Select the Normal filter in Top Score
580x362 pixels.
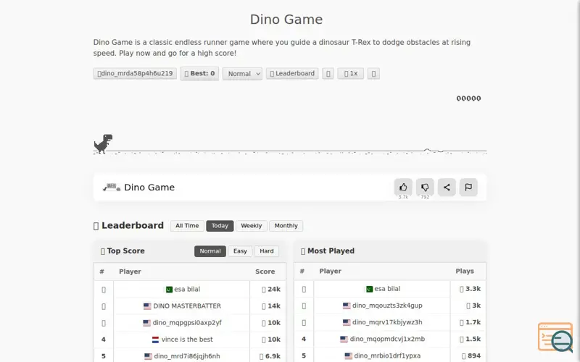[x=210, y=251]
